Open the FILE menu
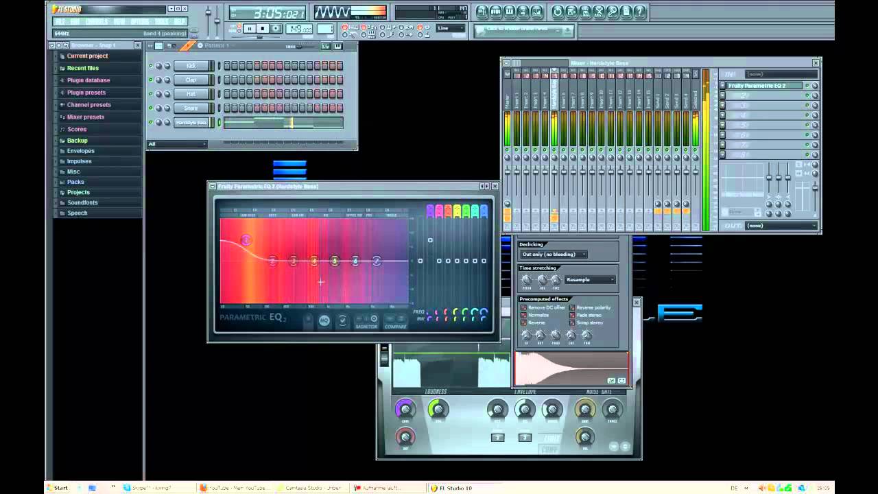Screen dimensions: 878x494 [60, 21]
